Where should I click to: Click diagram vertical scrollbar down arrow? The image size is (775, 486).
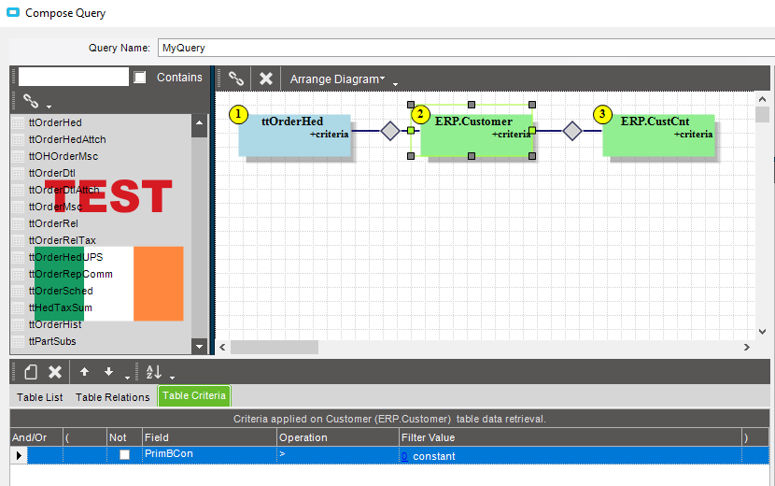[762, 332]
